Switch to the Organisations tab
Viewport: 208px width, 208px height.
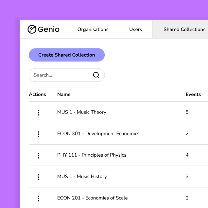[93, 29]
